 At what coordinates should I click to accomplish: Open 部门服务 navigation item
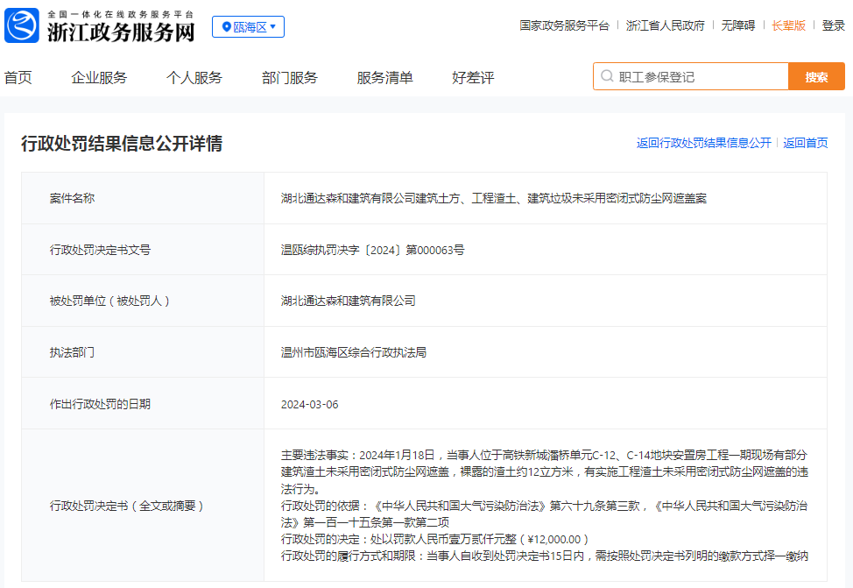pyautogui.click(x=289, y=78)
